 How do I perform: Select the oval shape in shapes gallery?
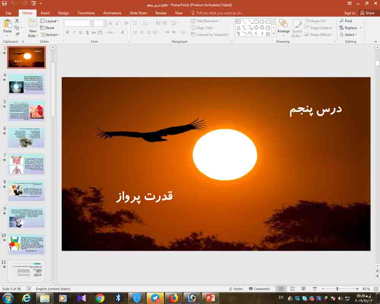click(x=262, y=22)
